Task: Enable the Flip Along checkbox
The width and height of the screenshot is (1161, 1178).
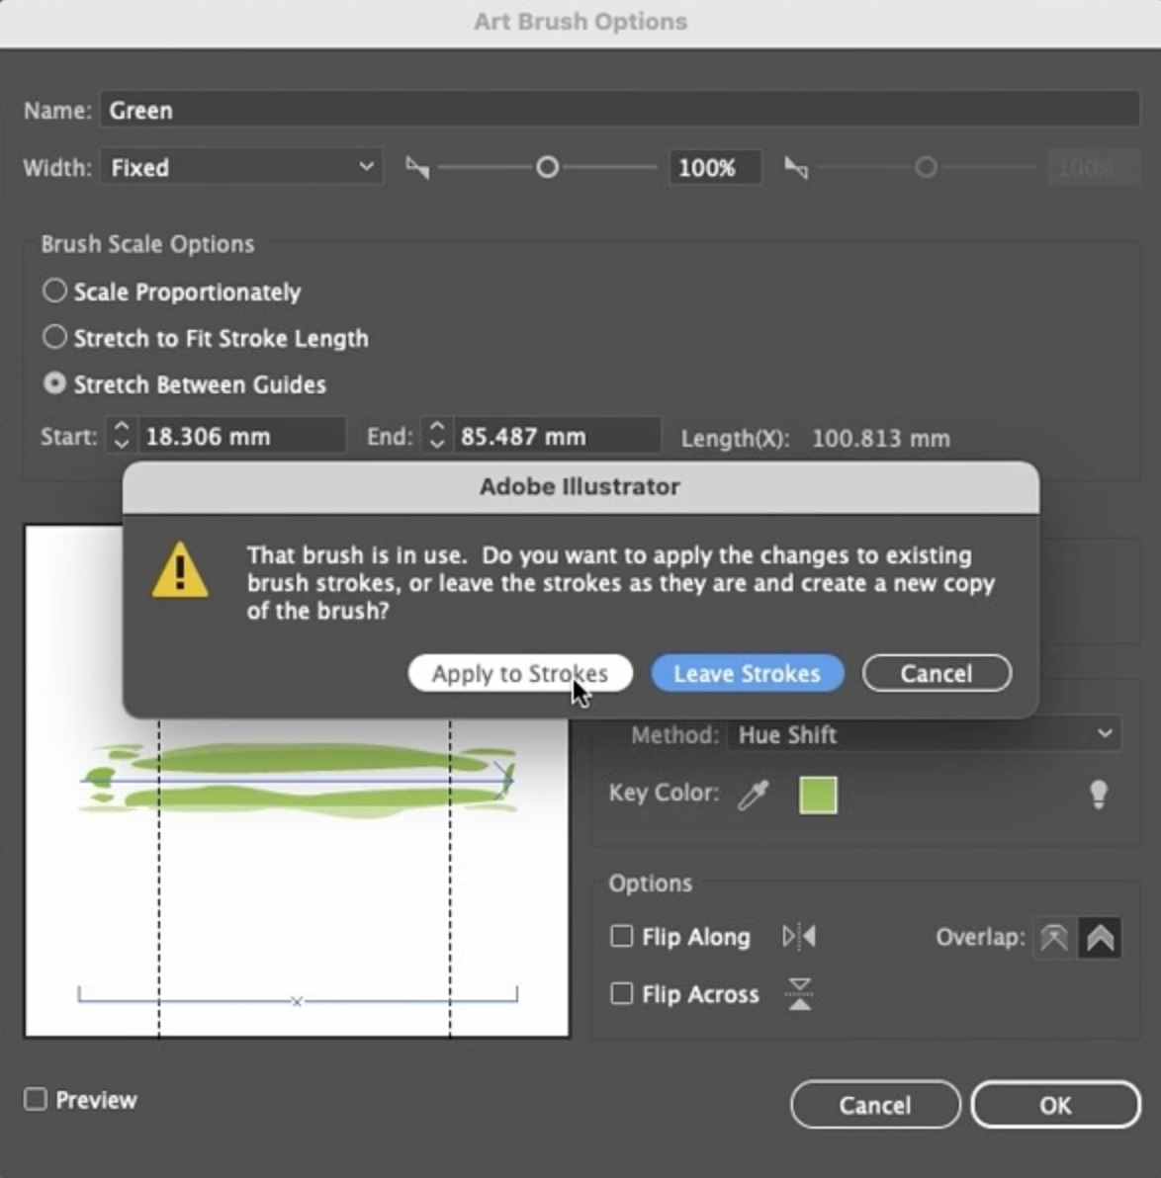Action: point(621,936)
